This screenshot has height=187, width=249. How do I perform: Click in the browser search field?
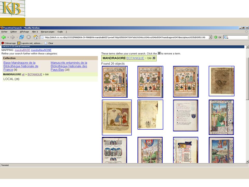pos(238,37)
